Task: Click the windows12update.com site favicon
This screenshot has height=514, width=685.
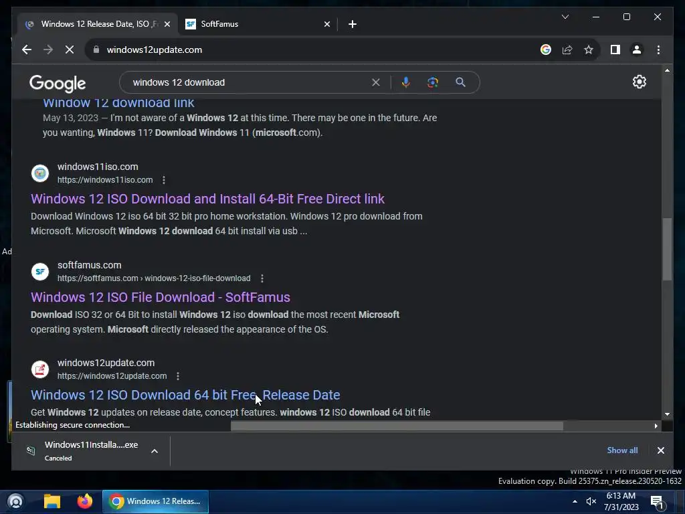Action: coord(39,369)
